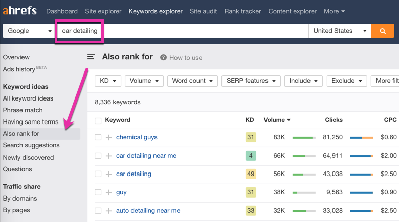Open Site explorer in top navigation
The height and width of the screenshot is (222, 399).
click(x=103, y=11)
